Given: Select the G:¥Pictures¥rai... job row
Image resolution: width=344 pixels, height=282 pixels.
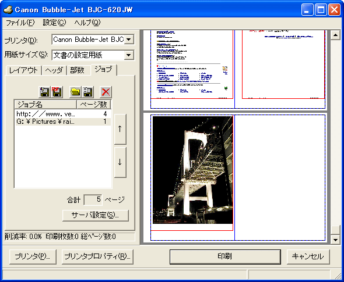Looking at the screenshot, I should coord(63,122).
